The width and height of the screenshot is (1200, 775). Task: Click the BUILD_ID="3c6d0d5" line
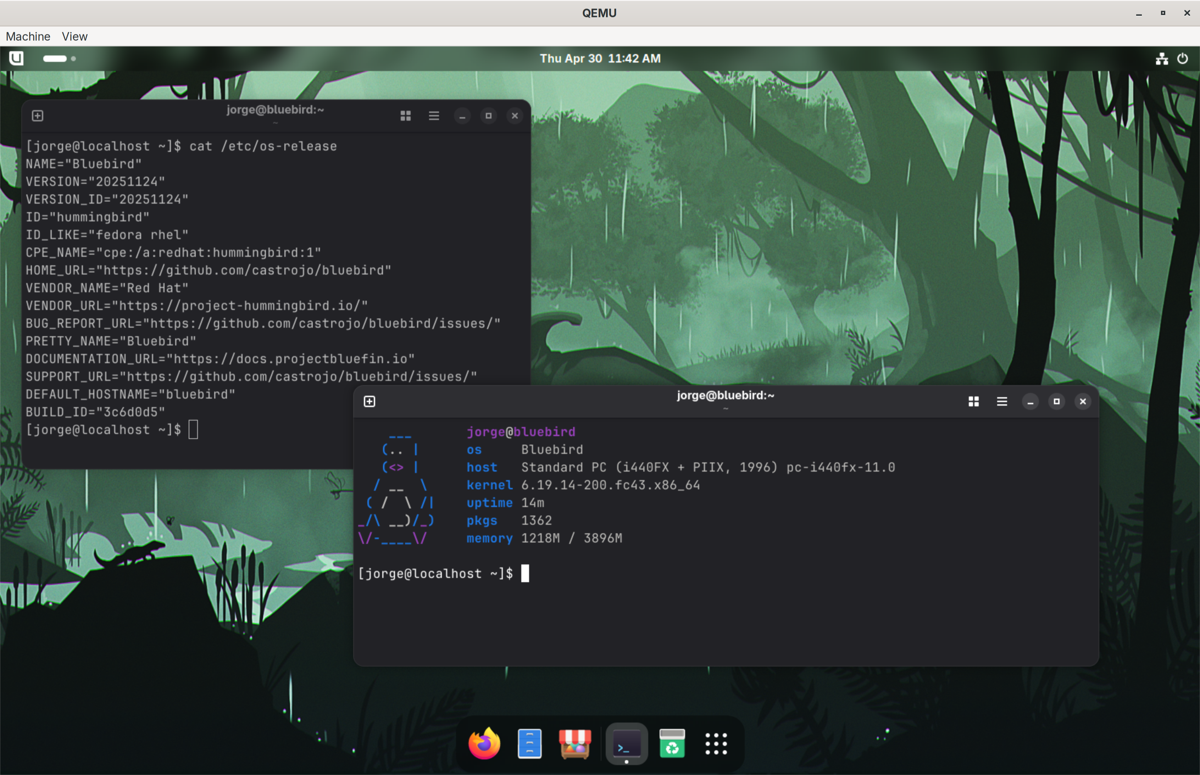95,412
